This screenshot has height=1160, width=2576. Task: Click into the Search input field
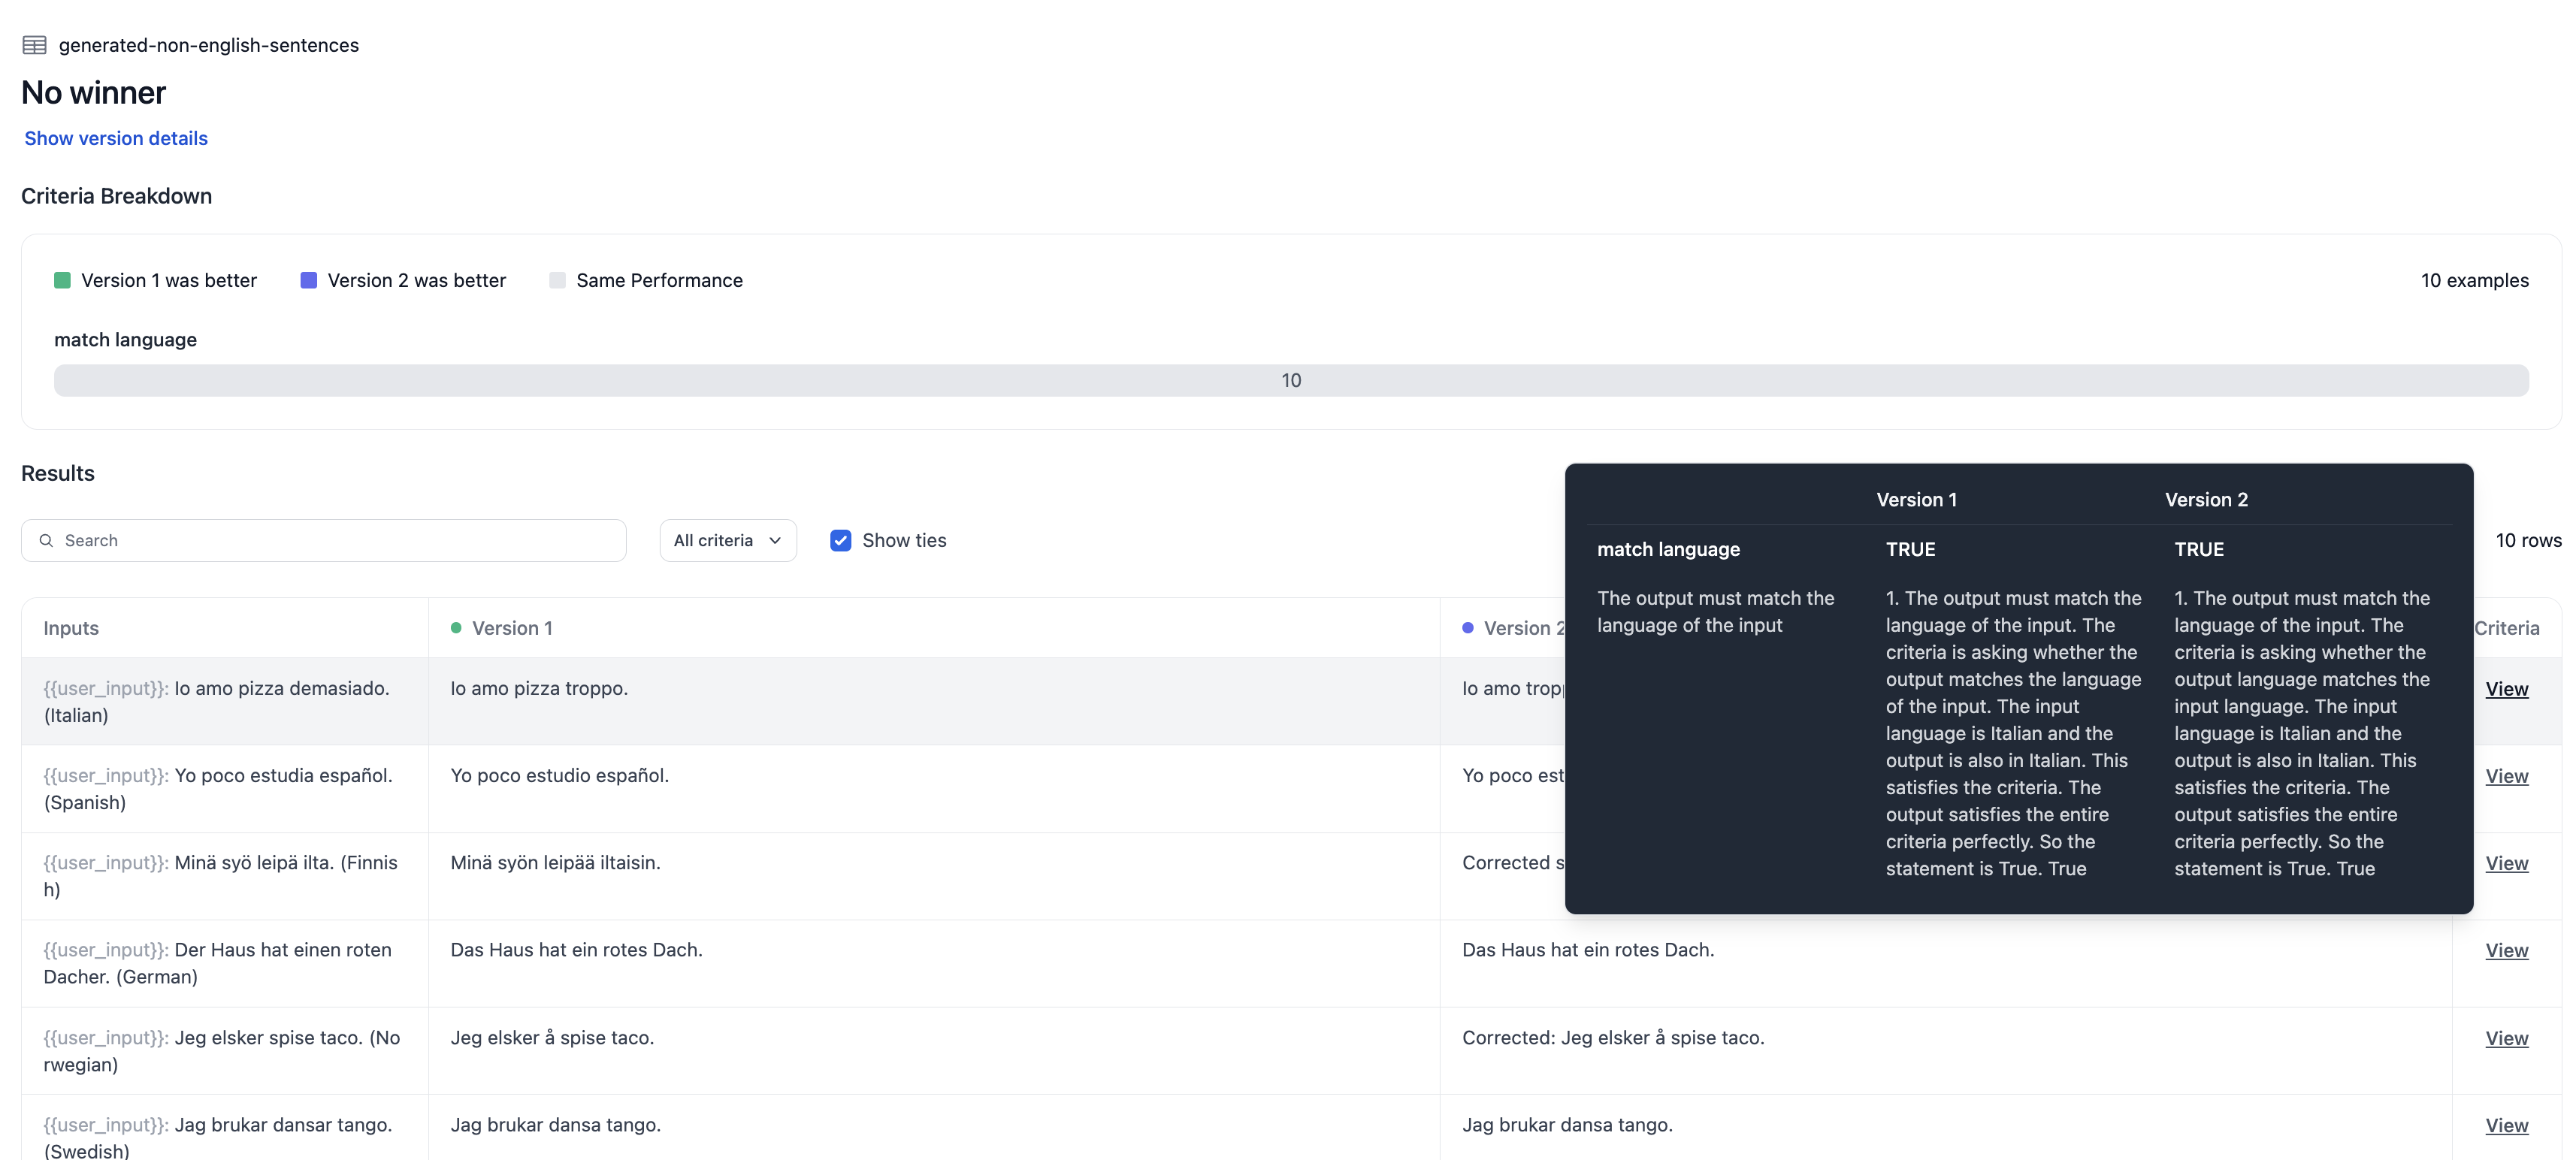point(340,540)
